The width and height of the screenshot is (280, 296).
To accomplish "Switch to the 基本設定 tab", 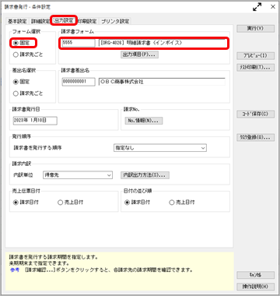I will click(x=17, y=21).
